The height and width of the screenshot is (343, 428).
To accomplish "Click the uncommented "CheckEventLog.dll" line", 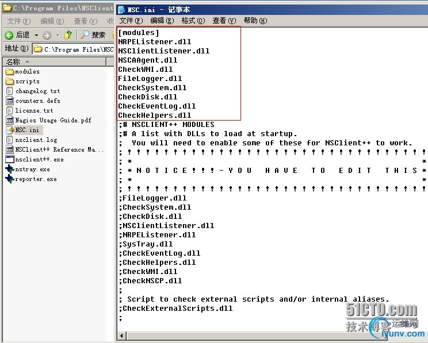I will click(156, 106).
